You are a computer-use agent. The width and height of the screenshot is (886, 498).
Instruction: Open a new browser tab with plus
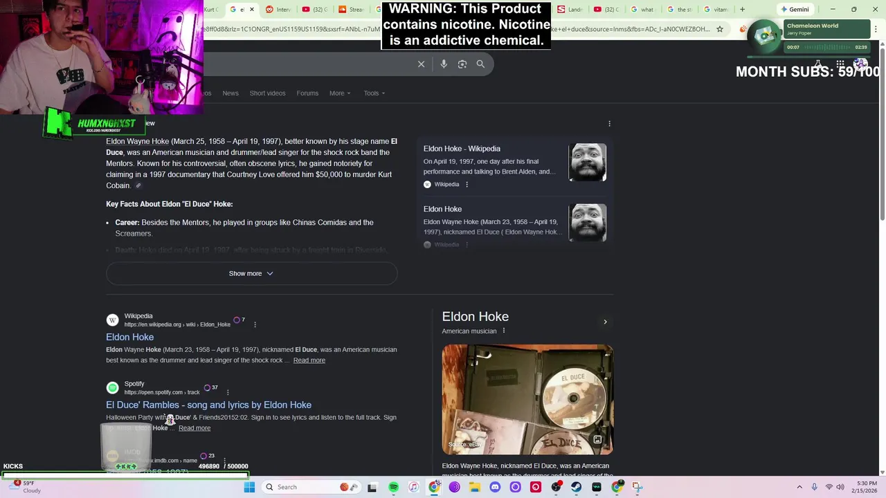(x=742, y=10)
